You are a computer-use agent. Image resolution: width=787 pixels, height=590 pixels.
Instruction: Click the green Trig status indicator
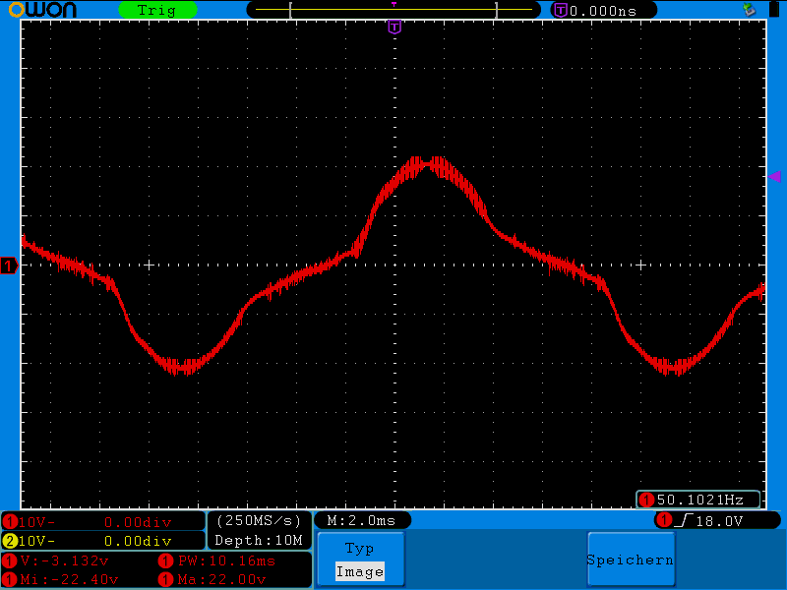click(157, 10)
